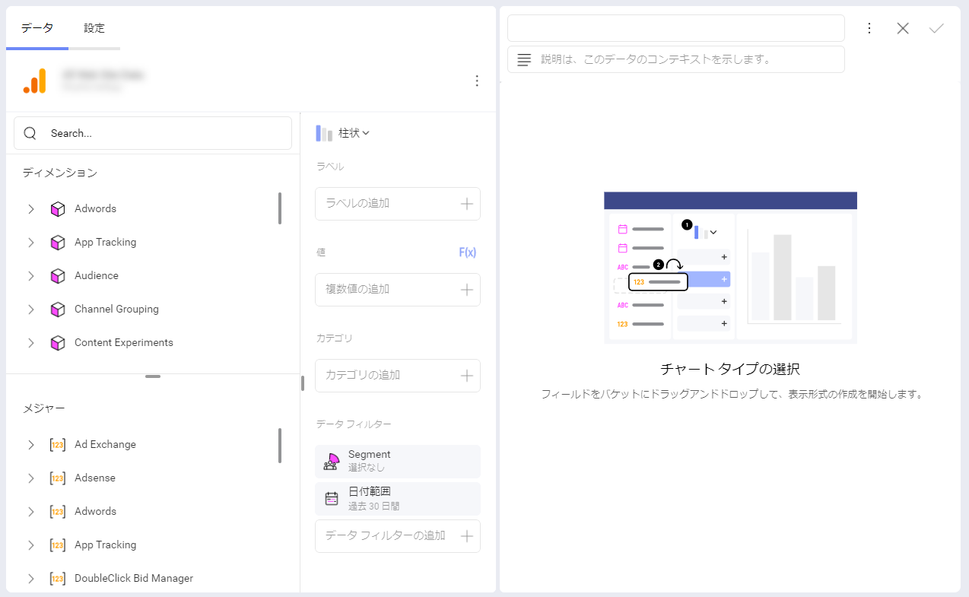Click the visualization title input field
This screenshot has height=597, width=969.
tap(676, 28)
